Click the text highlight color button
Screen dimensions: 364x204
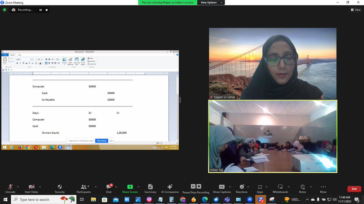(x=36, y=63)
